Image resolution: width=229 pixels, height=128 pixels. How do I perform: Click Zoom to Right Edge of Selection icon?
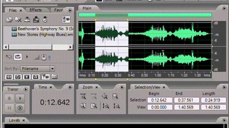94,106
